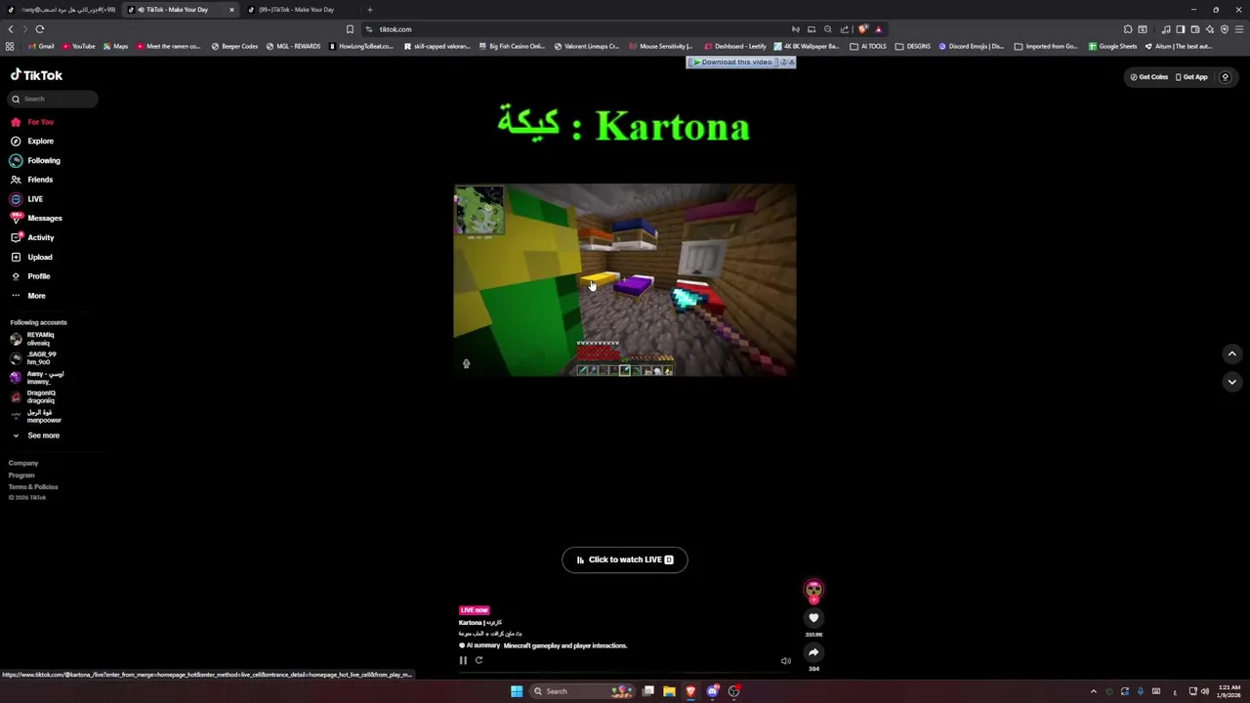1250x703 pixels.
Task: Switch to the first Arabic-titled browser tab
Action: pyautogui.click(x=62, y=10)
